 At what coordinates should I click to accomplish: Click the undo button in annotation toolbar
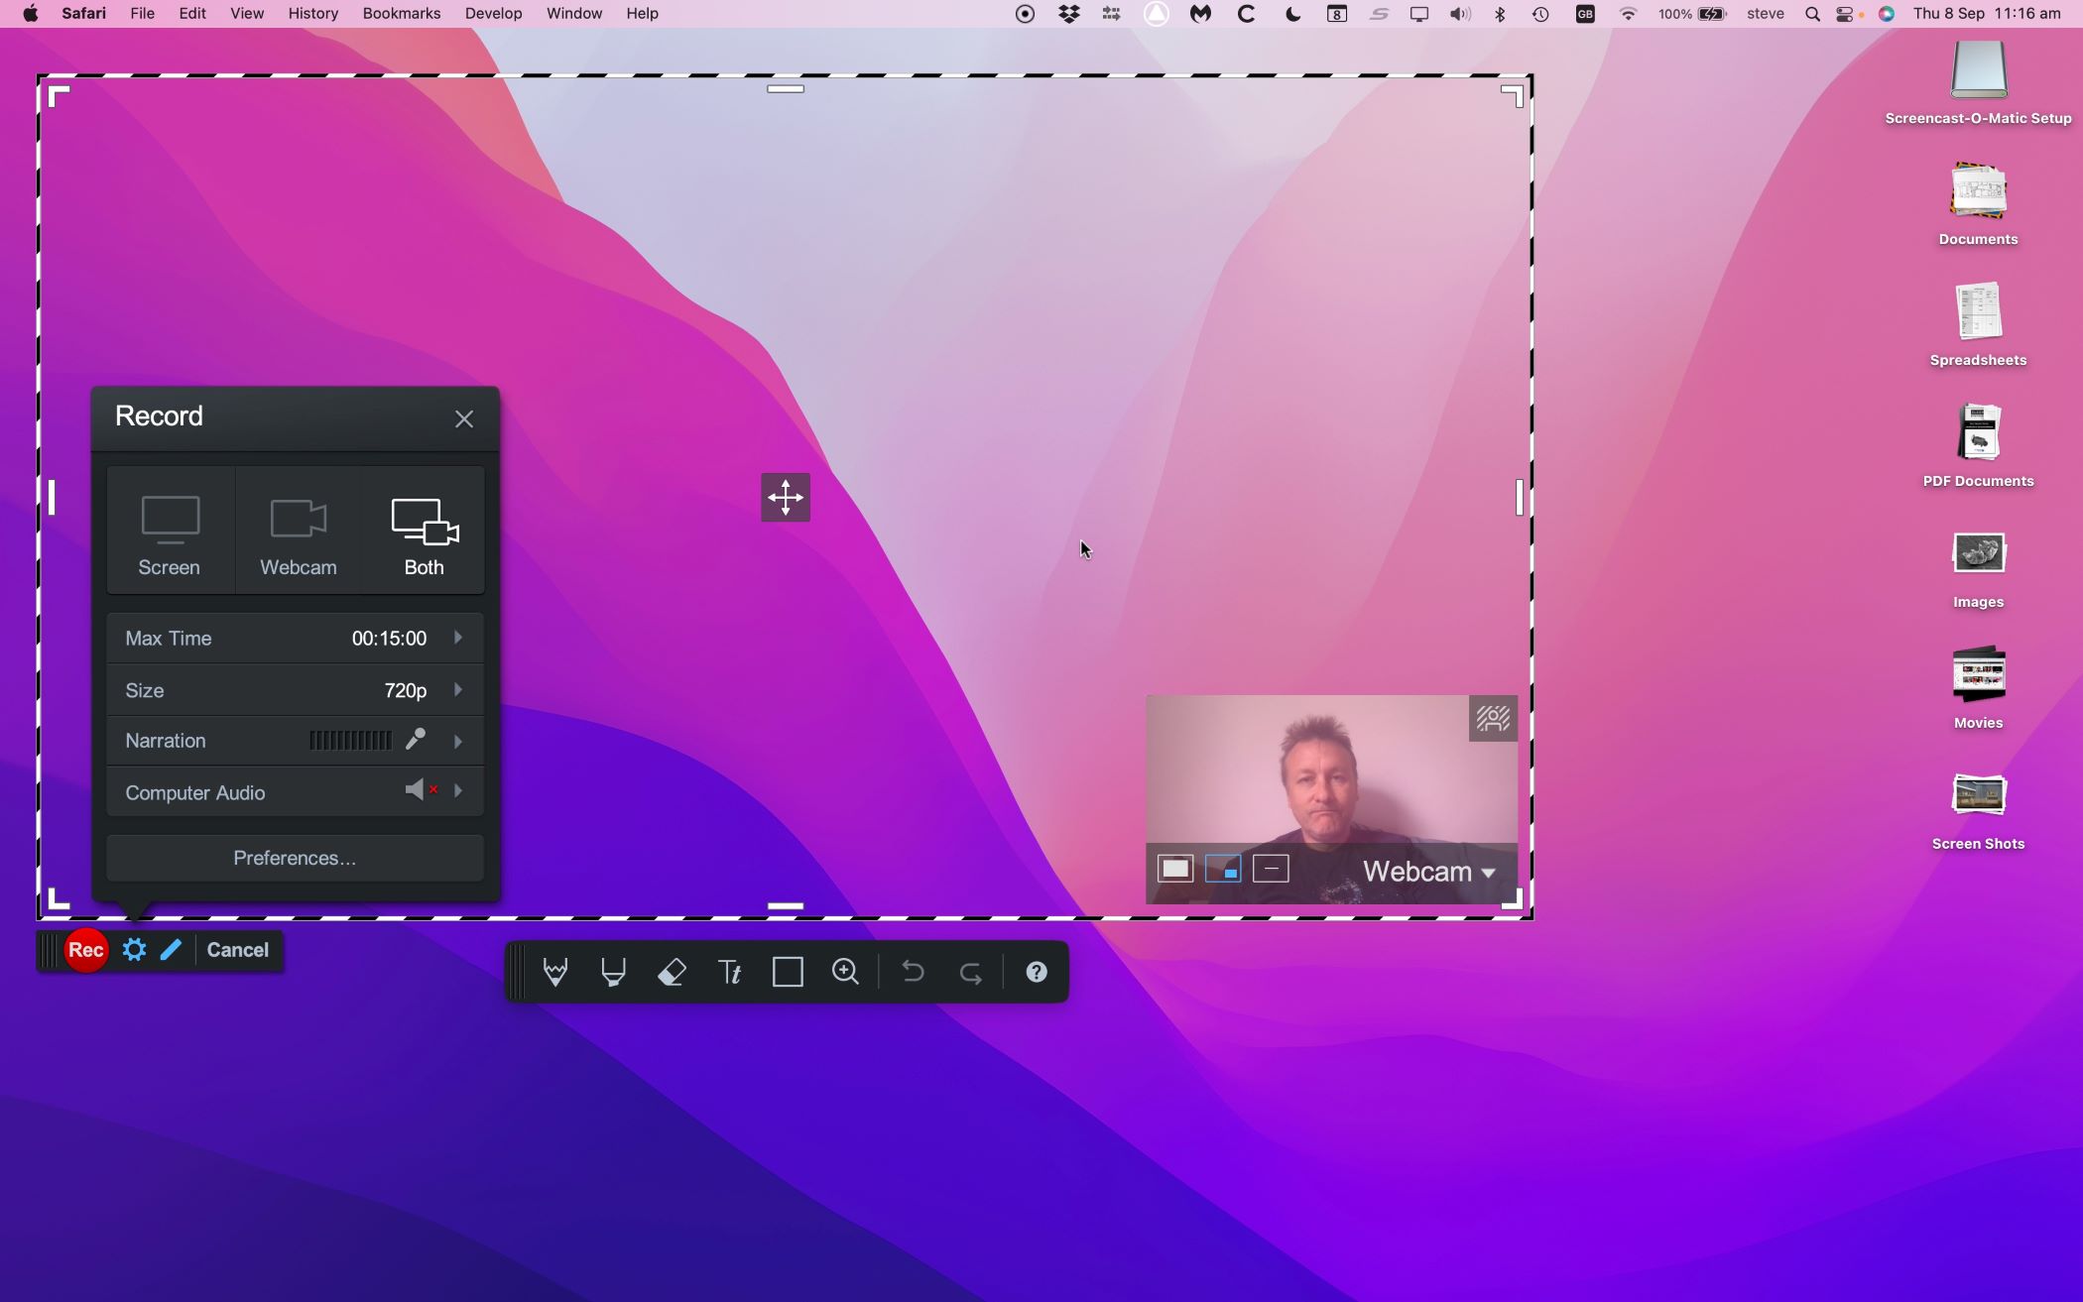click(x=914, y=972)
